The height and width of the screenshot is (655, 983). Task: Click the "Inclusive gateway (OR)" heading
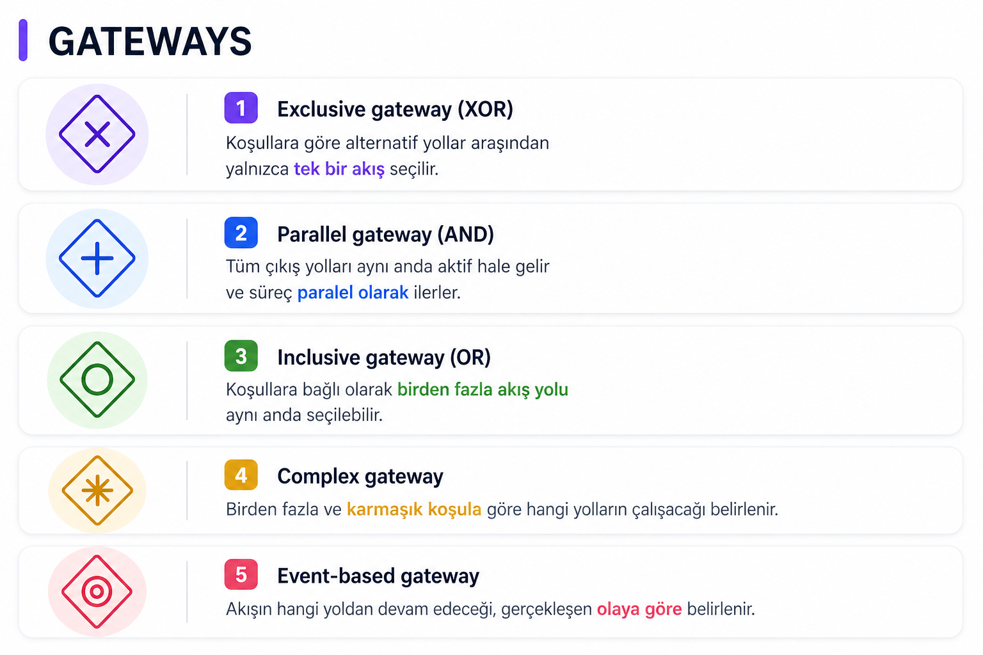coord(383,357)
